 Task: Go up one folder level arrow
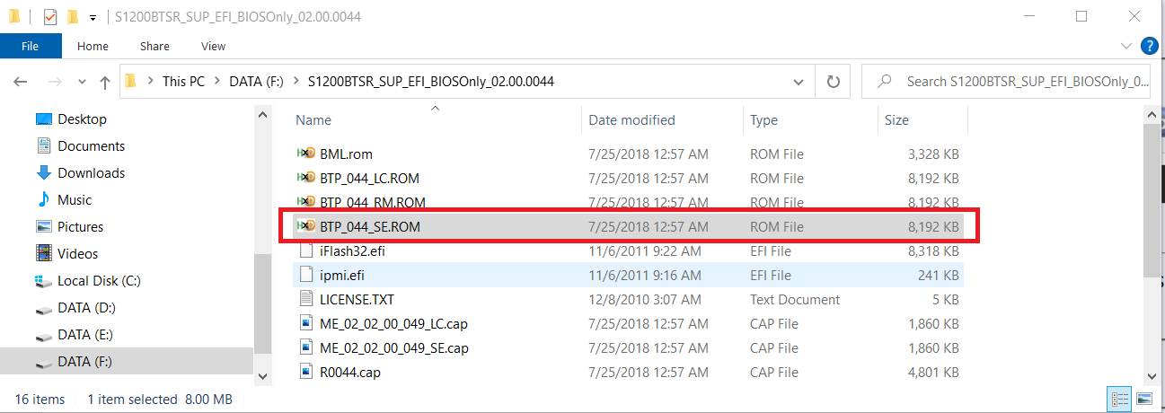[105, 82]
